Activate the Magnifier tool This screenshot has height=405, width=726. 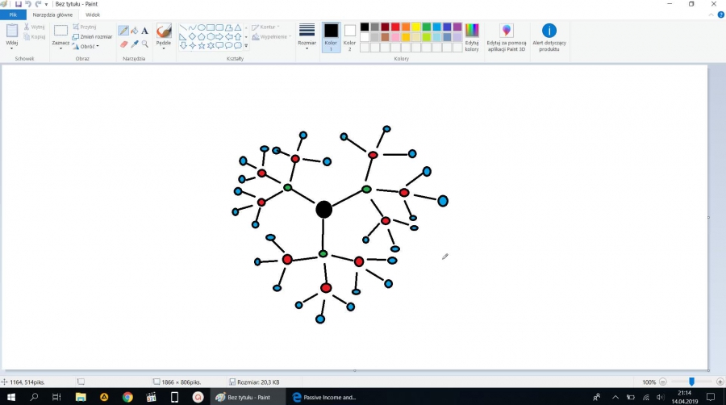[x=144, y=44]
